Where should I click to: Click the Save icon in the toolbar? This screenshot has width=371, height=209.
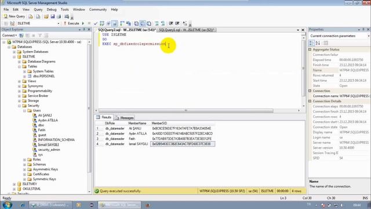[x=53, y=16]
